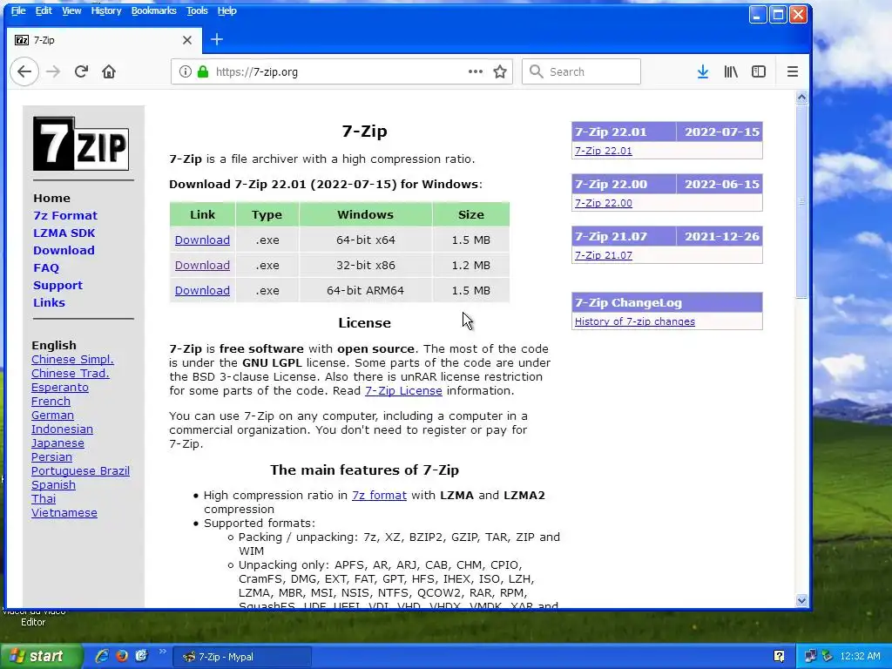This screenshot has height=669, width=892.
Task: Open the 7-Zip 22.00 news link
Action: coord(603,203)
